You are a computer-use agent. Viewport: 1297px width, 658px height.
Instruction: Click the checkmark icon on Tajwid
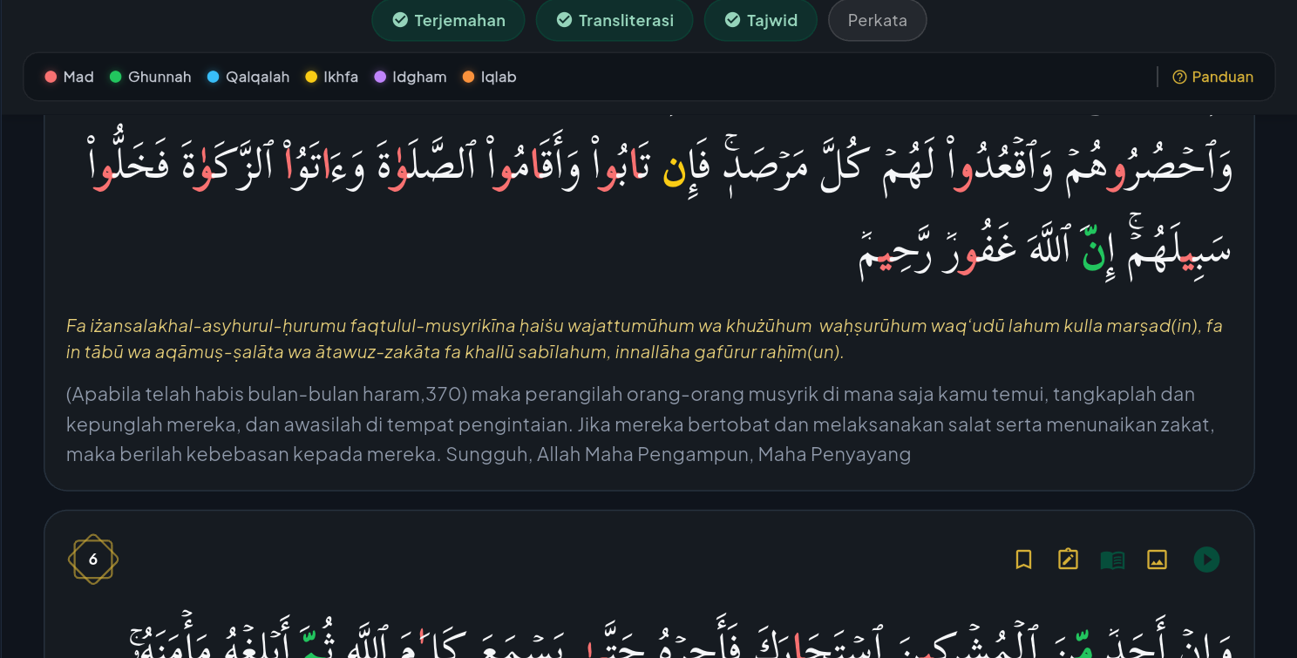[732, 20]
